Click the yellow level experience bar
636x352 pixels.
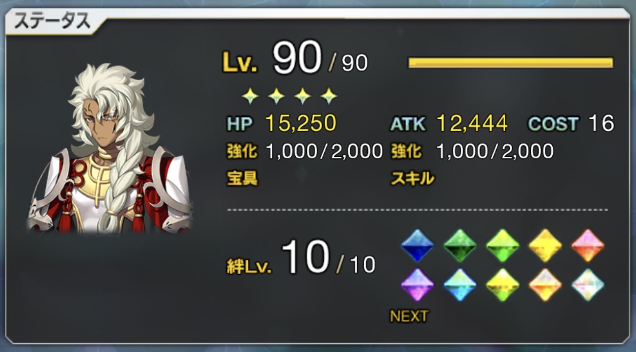coord(511,63)
